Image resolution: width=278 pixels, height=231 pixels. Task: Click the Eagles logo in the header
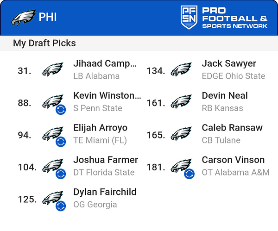click(x=24, y=17)
